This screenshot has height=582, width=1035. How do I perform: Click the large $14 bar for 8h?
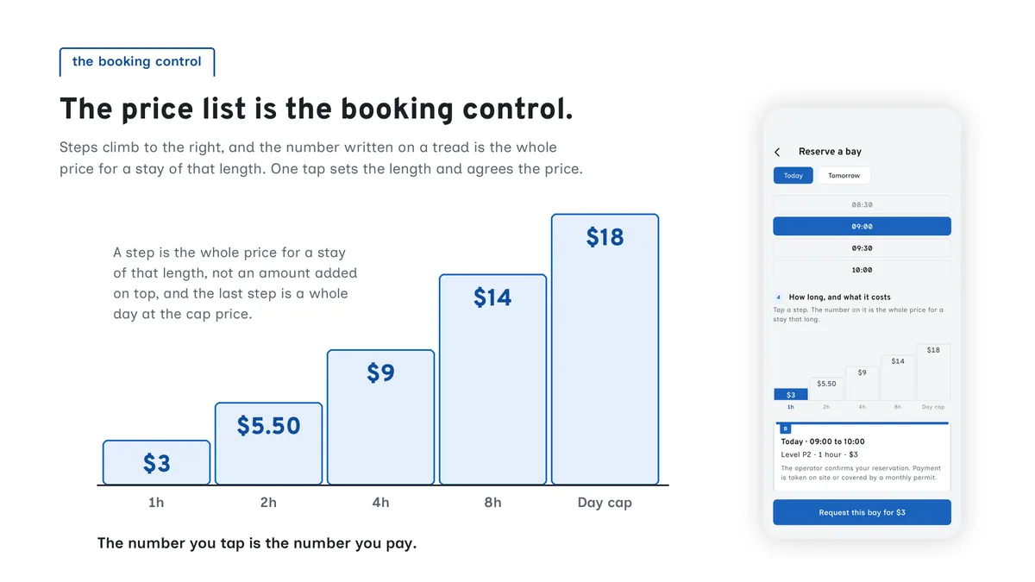pyautogui.click(x=492, y=379)
